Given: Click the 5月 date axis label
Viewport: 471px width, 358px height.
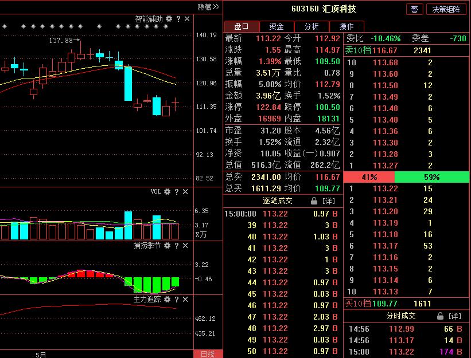Looking at the screenshot, I should [41, 355].
